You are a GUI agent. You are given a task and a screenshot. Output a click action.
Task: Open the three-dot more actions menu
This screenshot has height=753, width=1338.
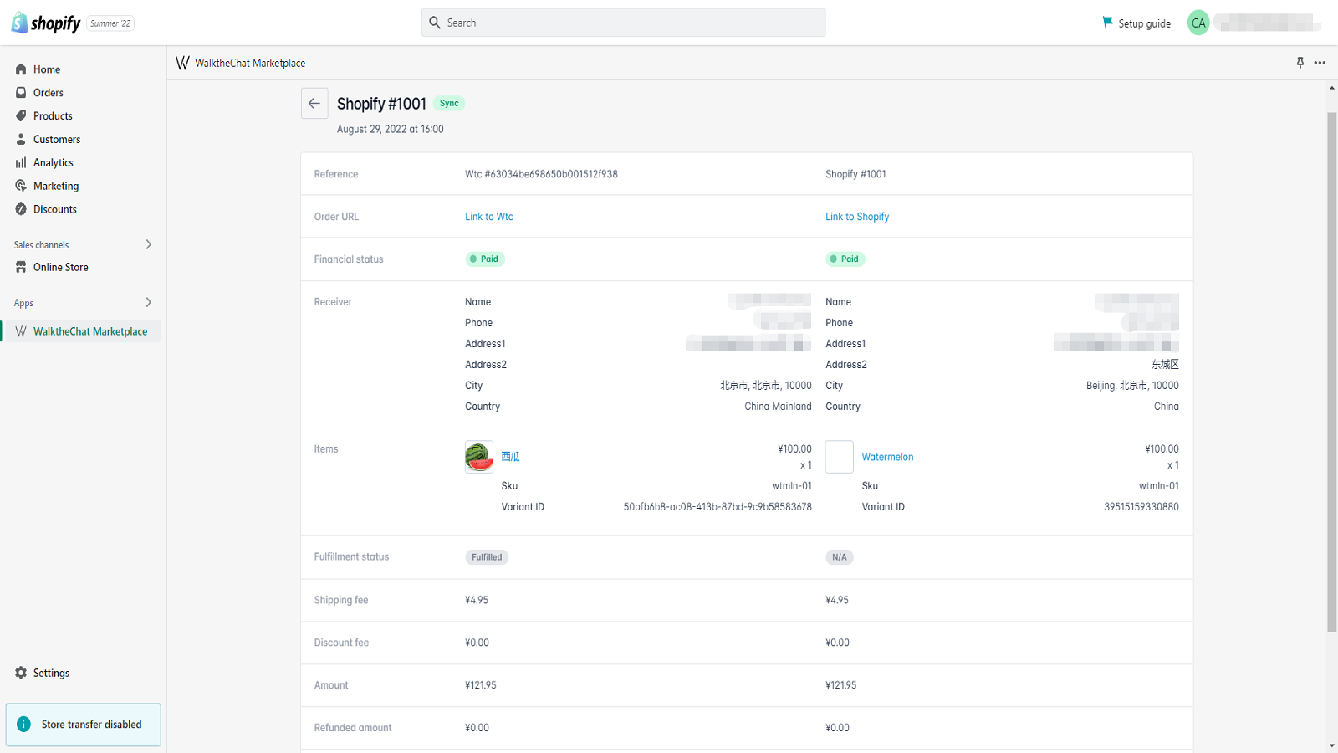[1320, 63]
